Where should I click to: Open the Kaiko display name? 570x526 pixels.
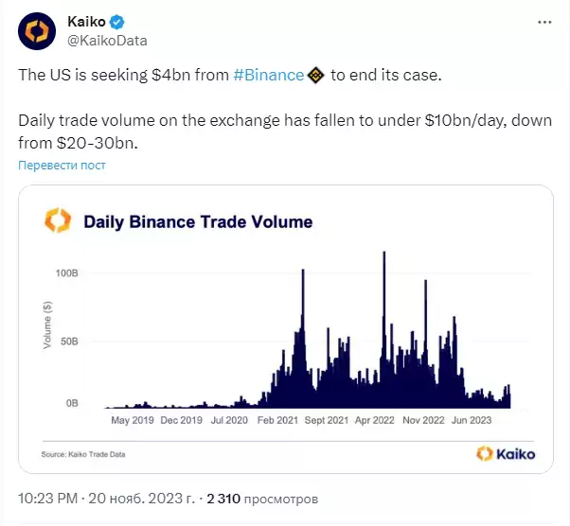[x=86, y=22]
